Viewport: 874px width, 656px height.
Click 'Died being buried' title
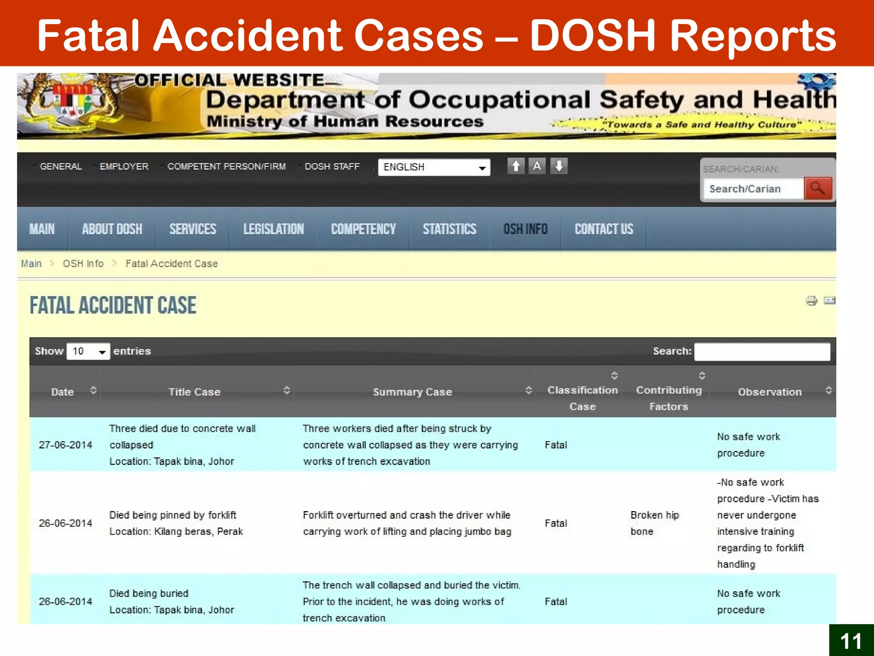149,593
